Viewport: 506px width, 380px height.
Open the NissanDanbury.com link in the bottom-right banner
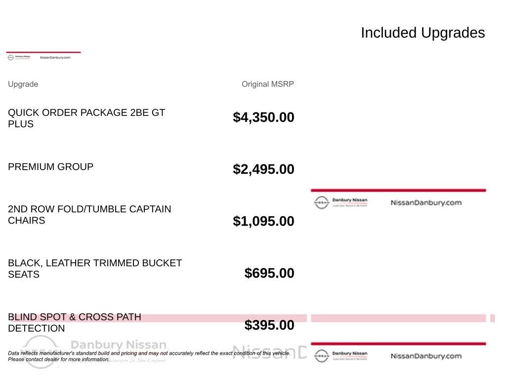[425, 356]
